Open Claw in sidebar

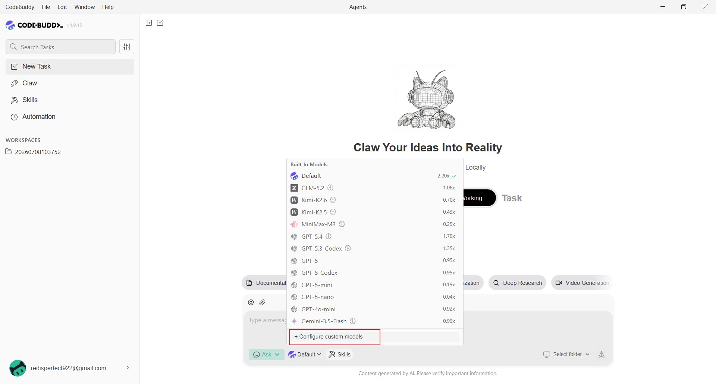point(70,83)
